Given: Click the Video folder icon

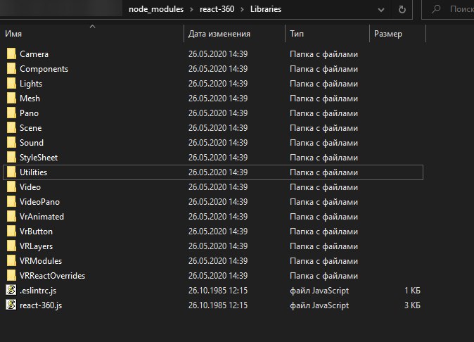Looking at the screenshot, I should coord(11,187).
